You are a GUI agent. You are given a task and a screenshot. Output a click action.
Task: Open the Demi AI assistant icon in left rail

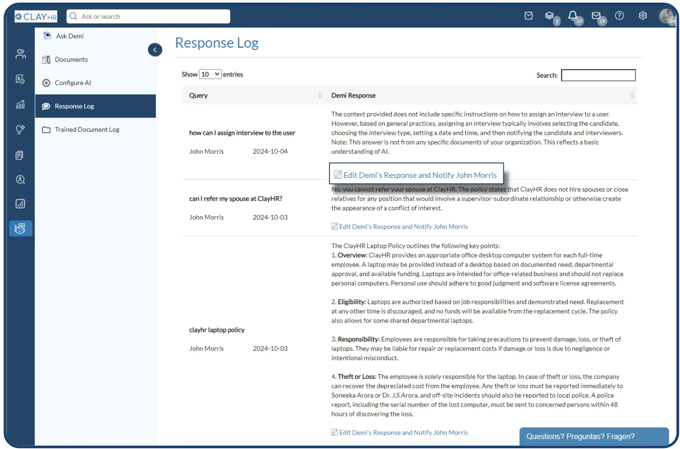tap(20, 228)
